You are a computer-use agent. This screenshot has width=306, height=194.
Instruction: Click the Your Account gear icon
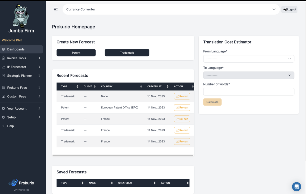pyautogui.click(x=3, y=108)
